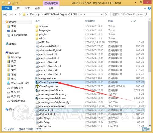
Task: Expand the ribbon with the chevron
Action: pos(145,9)
